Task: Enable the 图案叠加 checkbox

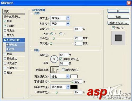Action: pyautogui.click(x=5, y=68)
